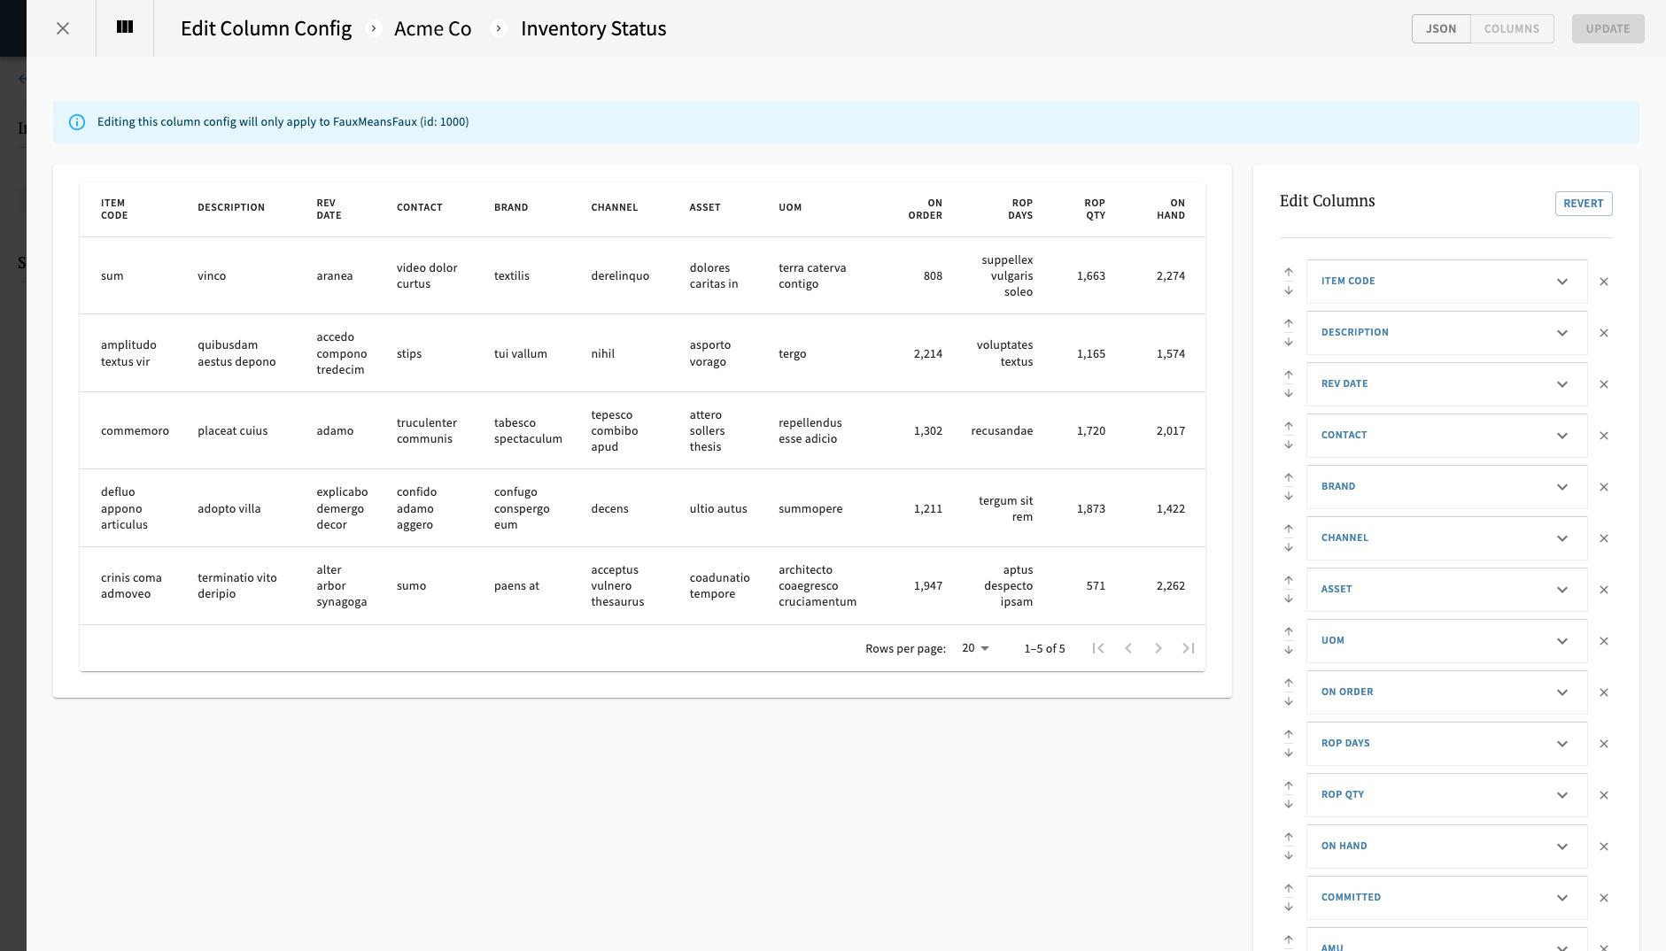Viewport: 1666px width, 951px height.
Task: Remove the BRAND column
Action: tap(1604, 486)
